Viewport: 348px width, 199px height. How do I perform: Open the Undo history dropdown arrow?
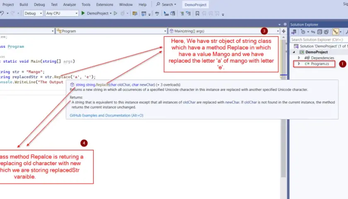(7, 14)
